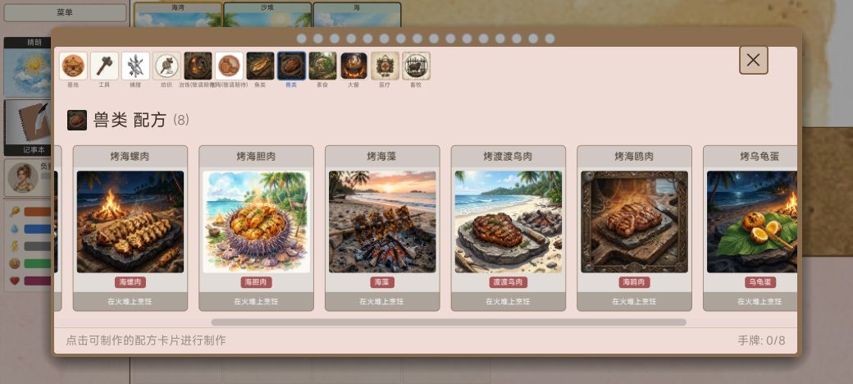The height and width of the screenshot is (384, 853).
Task: Select the 大餐 feast cauldron icon
Action: click(354, 66)
